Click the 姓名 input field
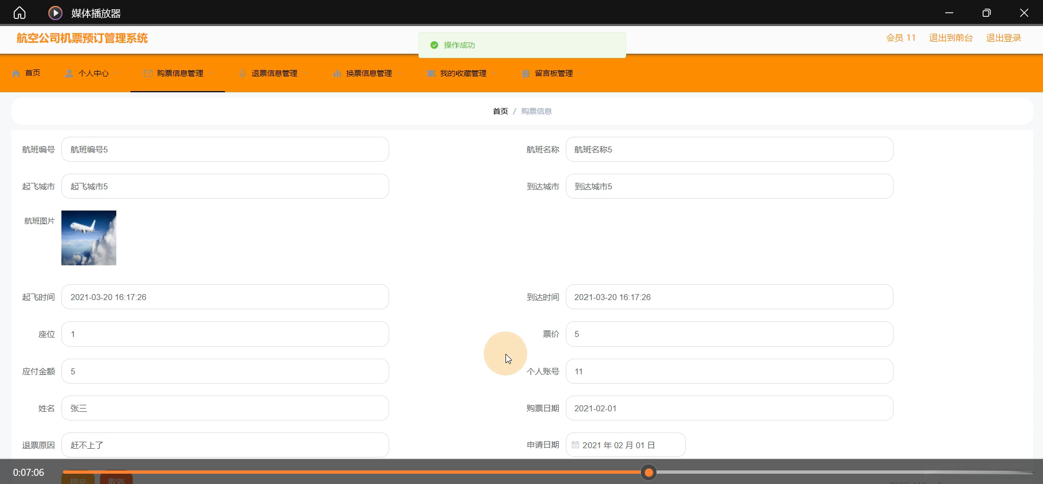 point(225,408)
